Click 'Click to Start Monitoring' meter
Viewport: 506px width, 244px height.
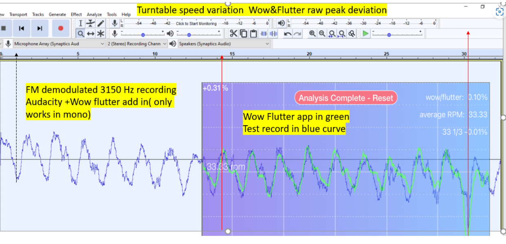click(196, 24)
